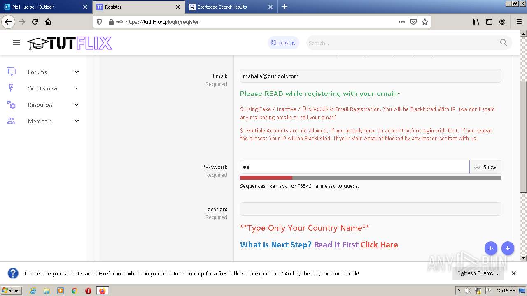Reload the page in Firefox
This screenshot has height=296, width=527.
35,22
